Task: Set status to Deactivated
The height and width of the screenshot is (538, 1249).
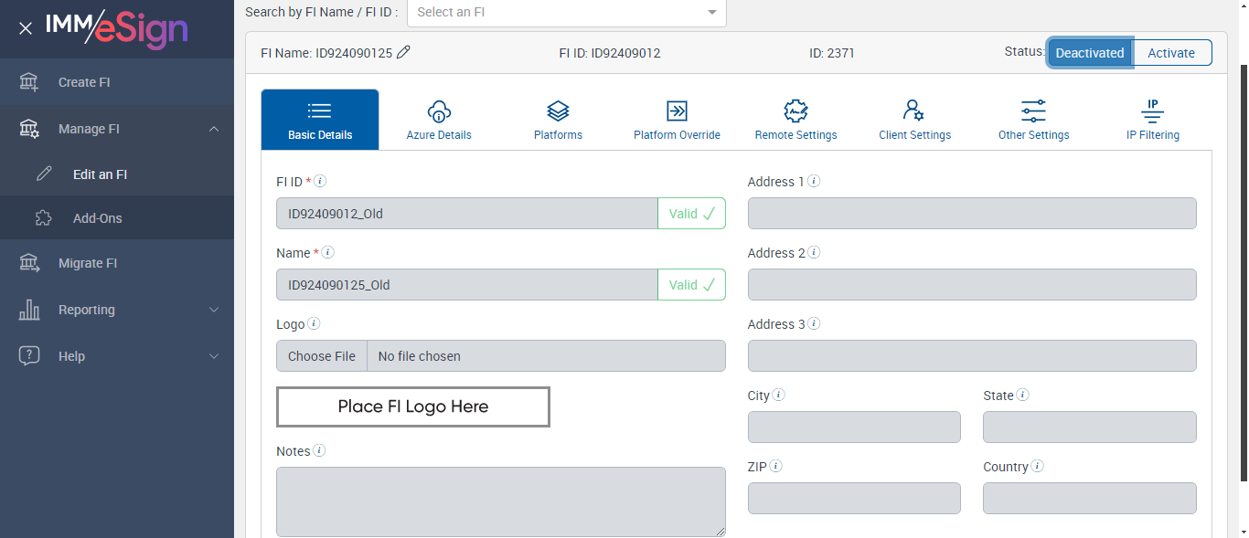Action: click(1089, 53)
